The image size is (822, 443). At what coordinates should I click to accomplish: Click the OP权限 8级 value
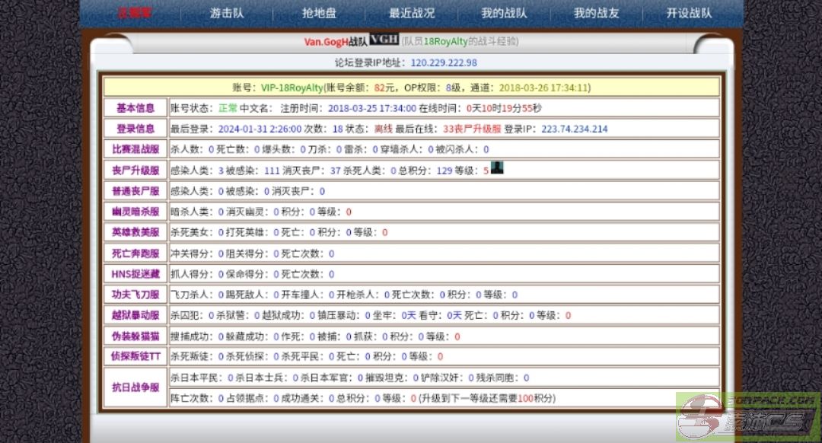(x=453, y=88)
